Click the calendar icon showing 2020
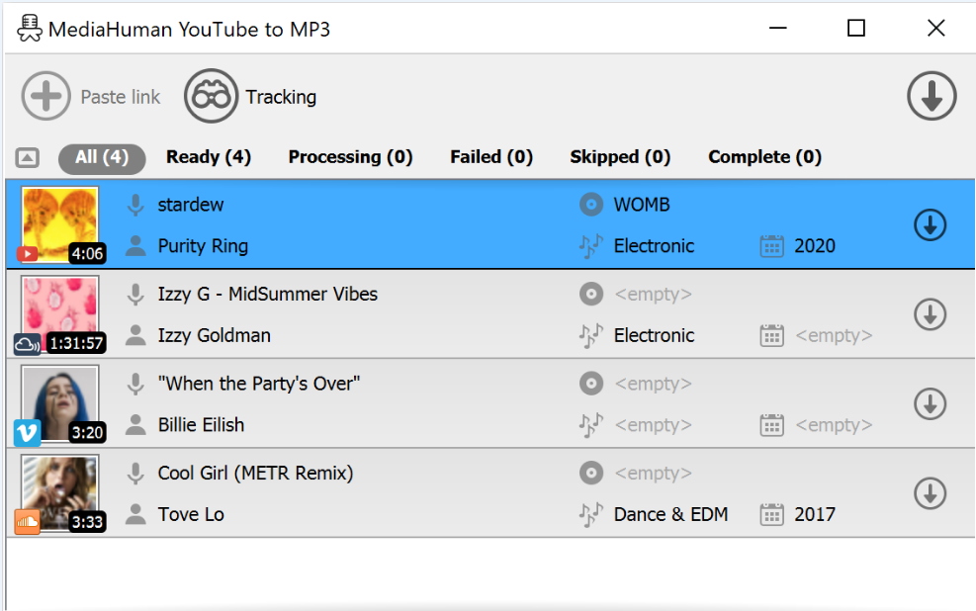The height and width of the screenshot is (611, 976). click(x=770, y=246)
